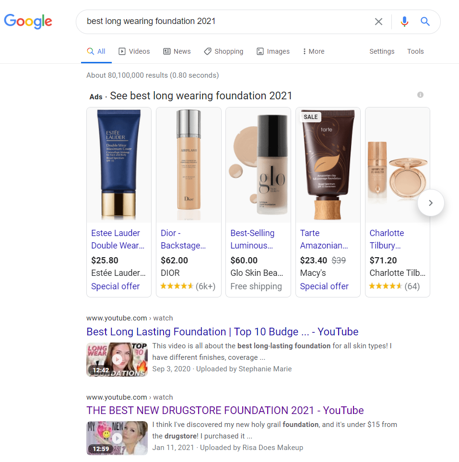Image resolution: width=459 pixels, height=462 pixels.
Task: Click the $25.80 price
Action: (105, 261)
